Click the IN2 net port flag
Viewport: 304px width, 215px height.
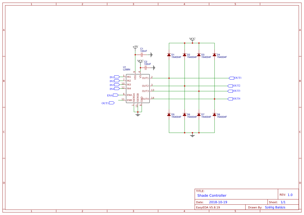click(x=117, y=81)
